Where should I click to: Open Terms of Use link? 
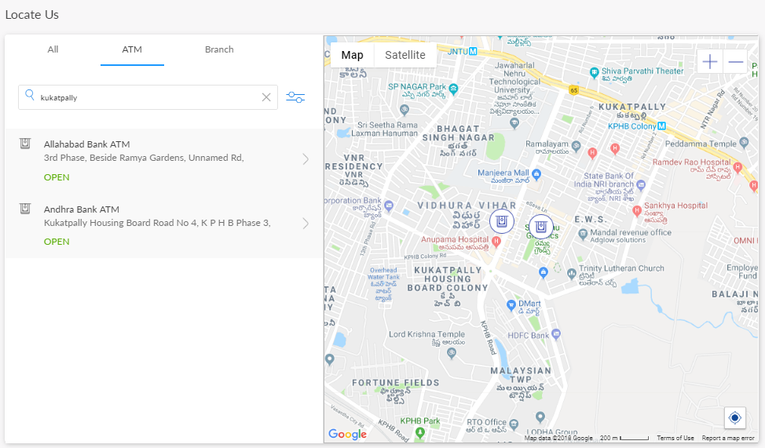(x=675, y=438)
